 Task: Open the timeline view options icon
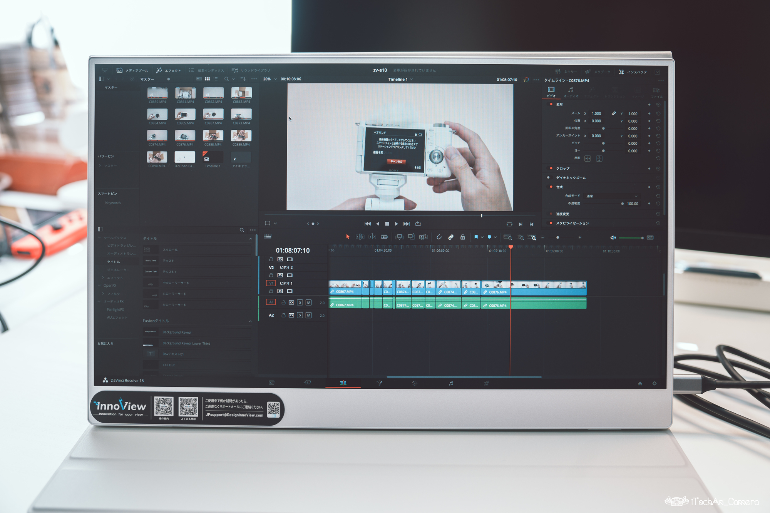pyautogui.click(x=268, y=236)
